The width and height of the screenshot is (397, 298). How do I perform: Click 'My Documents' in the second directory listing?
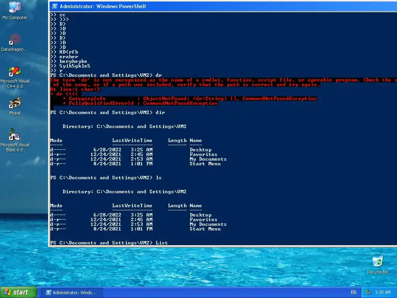coord(208,224)
